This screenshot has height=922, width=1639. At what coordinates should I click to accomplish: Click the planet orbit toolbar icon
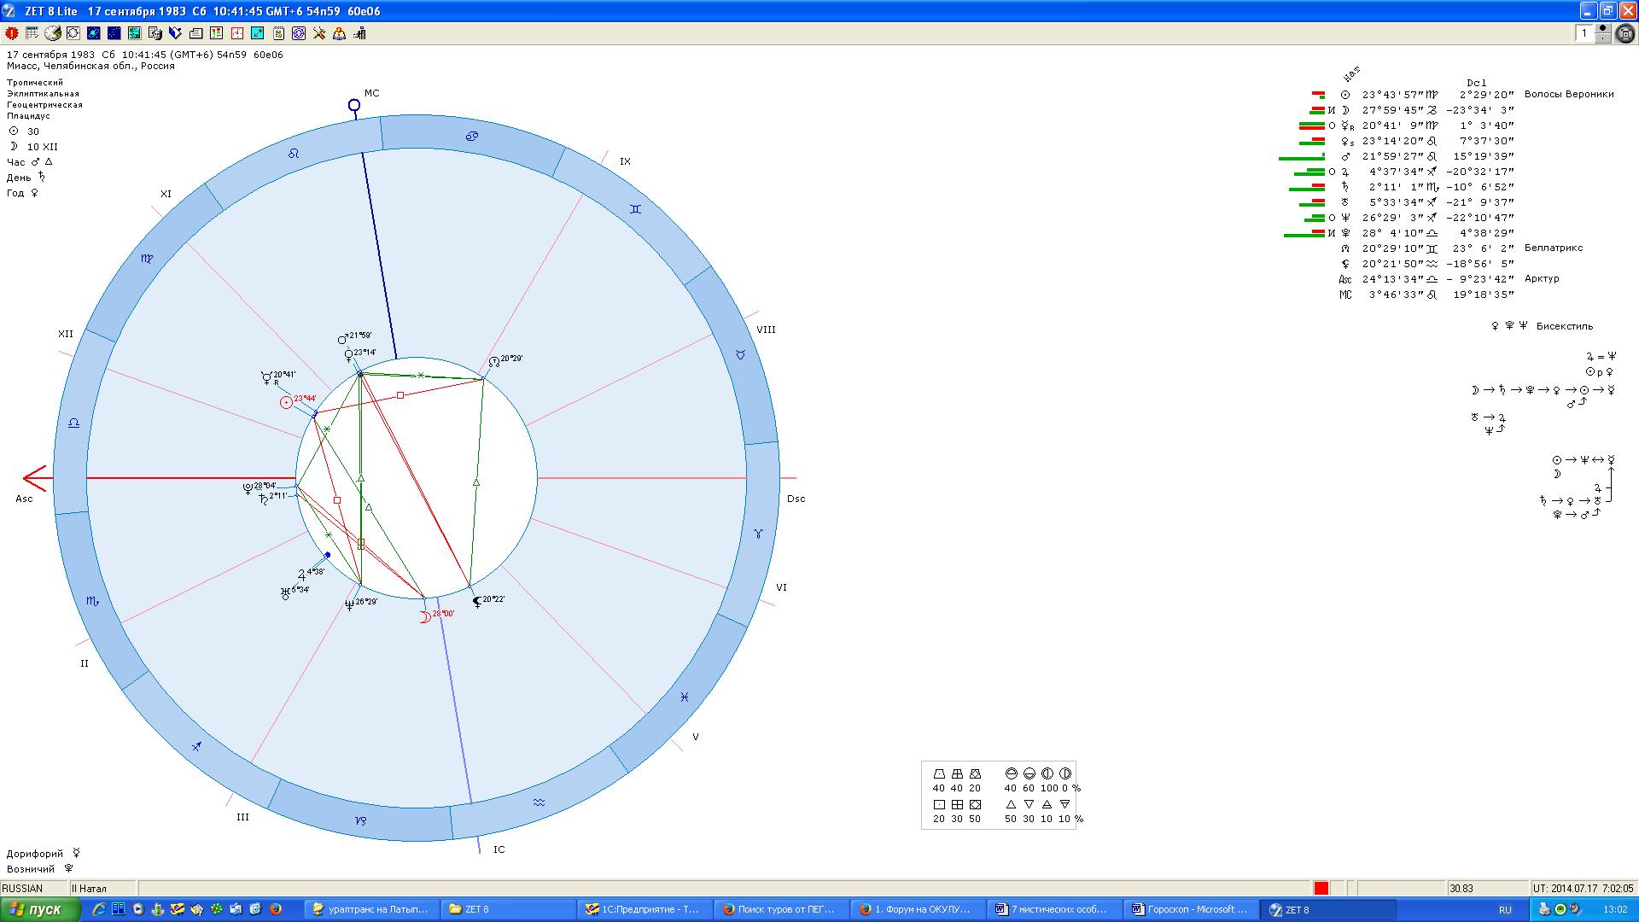(93, 33)
